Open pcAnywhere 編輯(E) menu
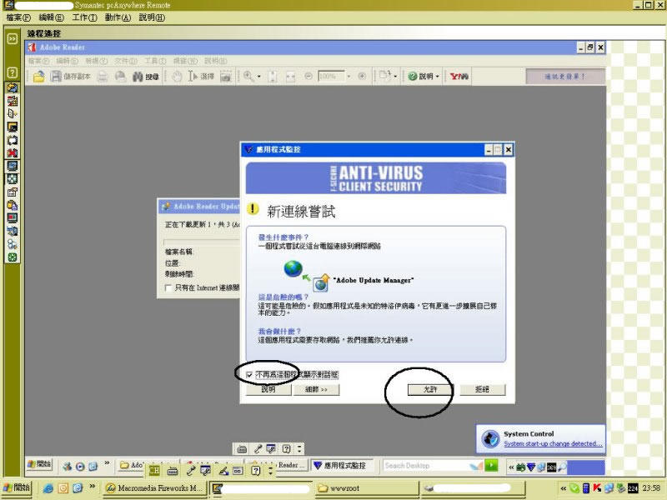Viewport: 667px width, 500px height. coord(51,17)
